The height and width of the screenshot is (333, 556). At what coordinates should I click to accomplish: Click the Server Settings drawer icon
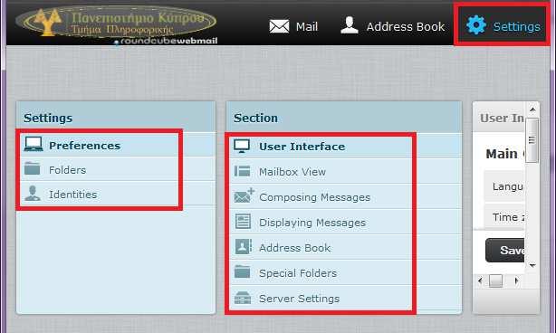point(243,298)
